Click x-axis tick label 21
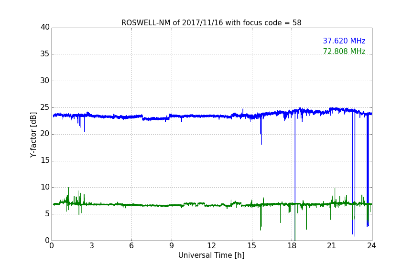Screen dimensions: 413x275 [332, 246]
